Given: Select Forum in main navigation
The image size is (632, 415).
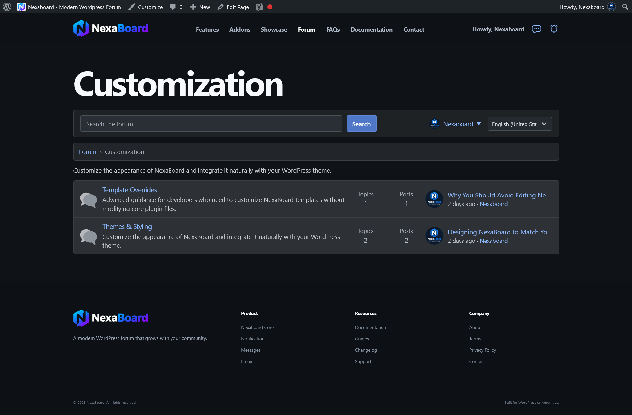Looking at the screenshot, I should pyautogui.click(x=306, y=29).
